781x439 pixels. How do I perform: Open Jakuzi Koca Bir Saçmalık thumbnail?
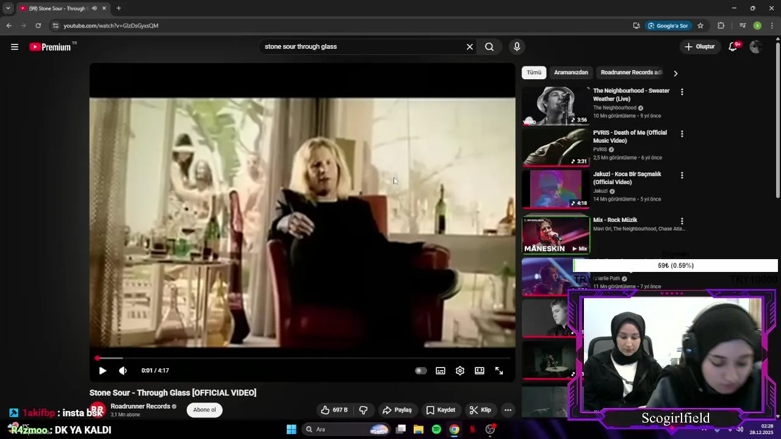click(555, 188)
